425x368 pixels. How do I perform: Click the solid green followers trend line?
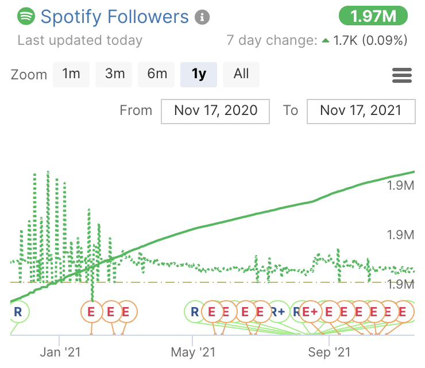click(230, 221)
